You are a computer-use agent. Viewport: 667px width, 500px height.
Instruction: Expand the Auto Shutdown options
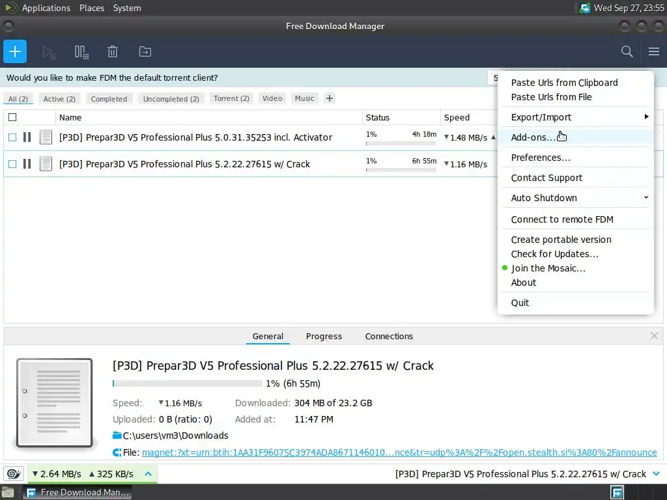646,197
